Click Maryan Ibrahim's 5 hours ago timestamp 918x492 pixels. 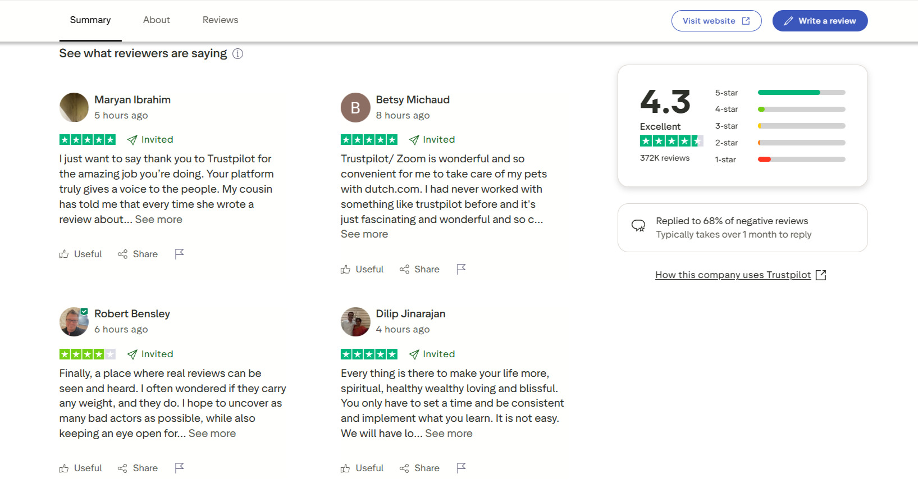pyautogui.click(x=121, y=116)
